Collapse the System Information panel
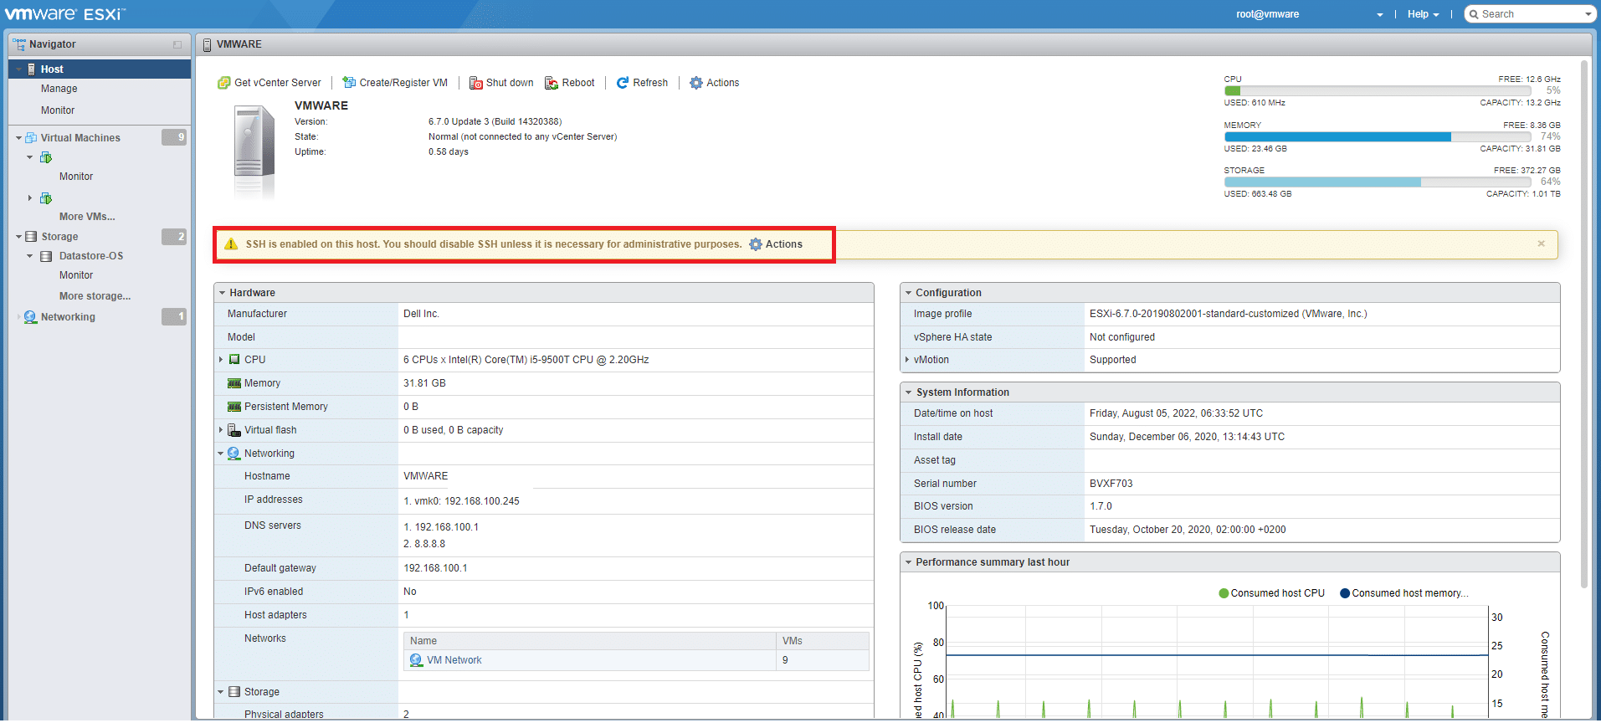This screenshot has width=1601, height=728. click(x=908, y=392)
